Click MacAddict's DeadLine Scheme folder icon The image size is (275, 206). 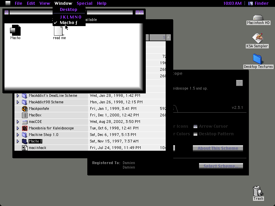[x=24, y=96]
